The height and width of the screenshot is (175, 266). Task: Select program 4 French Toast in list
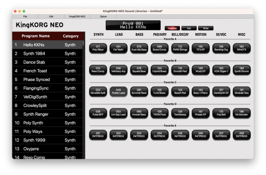tap(47, 71)
